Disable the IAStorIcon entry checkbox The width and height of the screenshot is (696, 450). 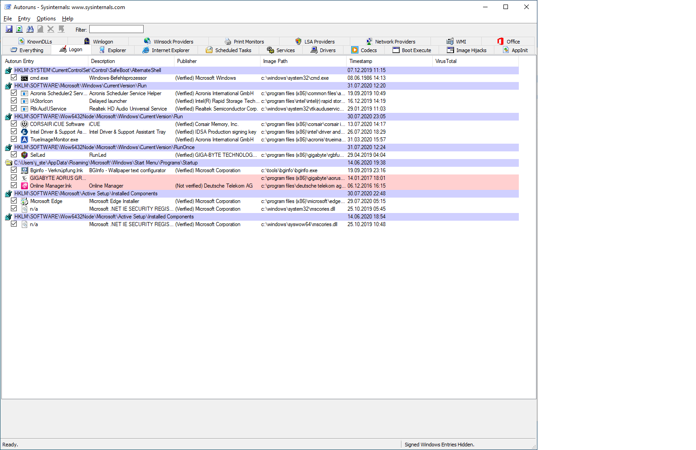click(x=14, y=101)
